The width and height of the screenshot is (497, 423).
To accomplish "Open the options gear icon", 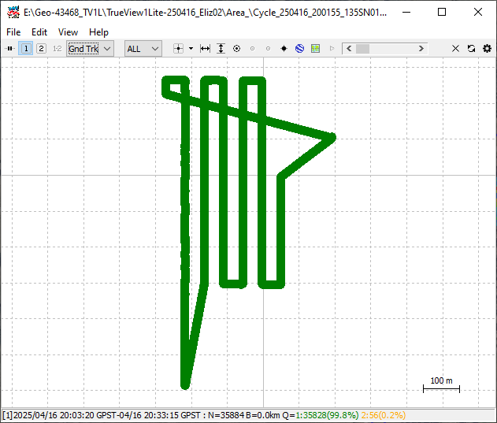I will tap(488, 49).
